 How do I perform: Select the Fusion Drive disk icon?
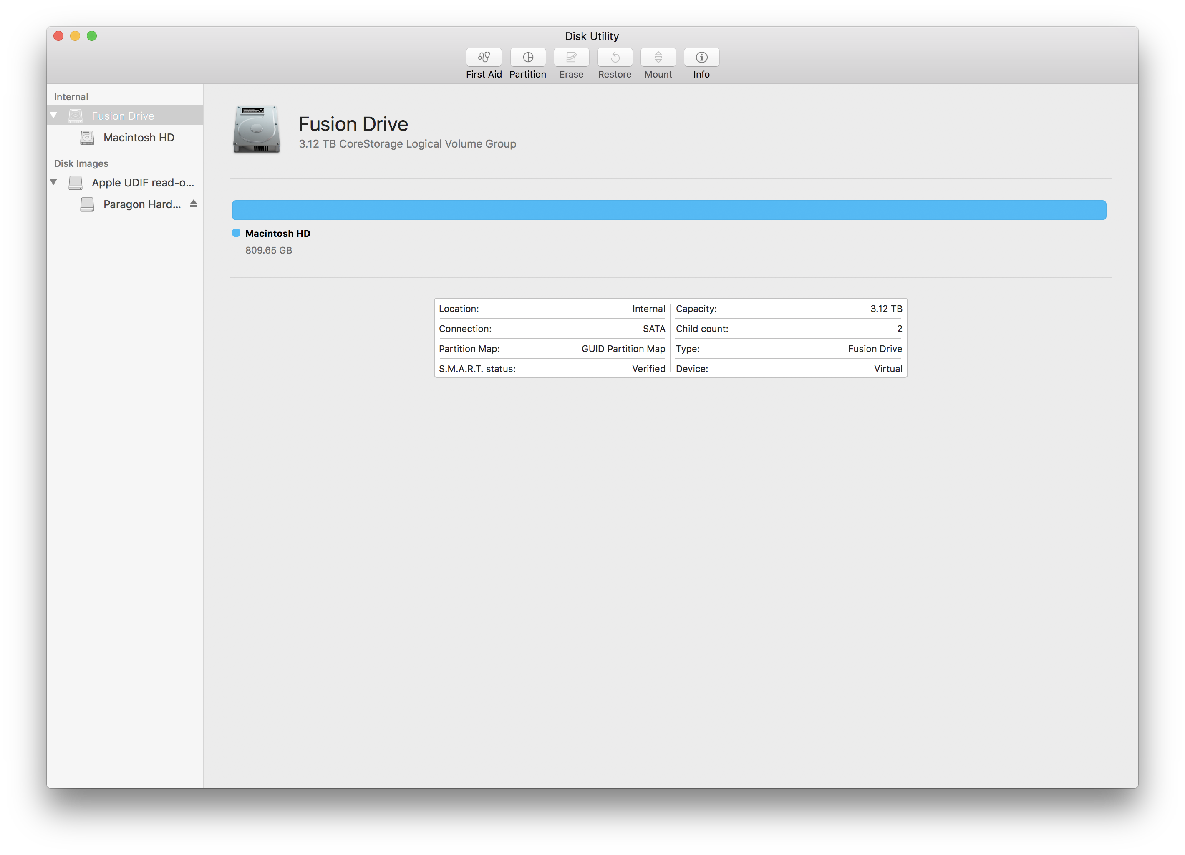(257, 131)
